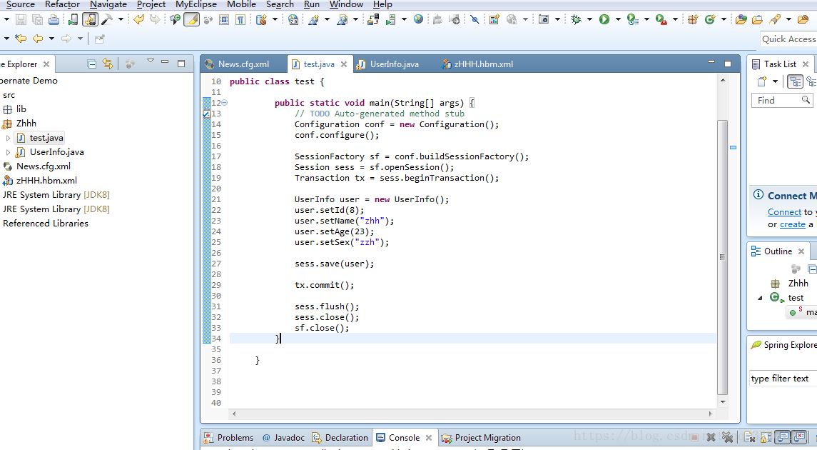The image size is (817, 450).
Task: Click the yellow undo-arrow icon left of the redo arrow
Action: pyautogui.click(x=138, y=20)
